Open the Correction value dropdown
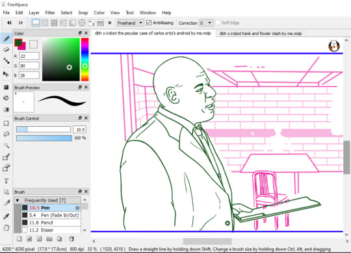This screenshot has width=351, height=253. coord(206,23)
